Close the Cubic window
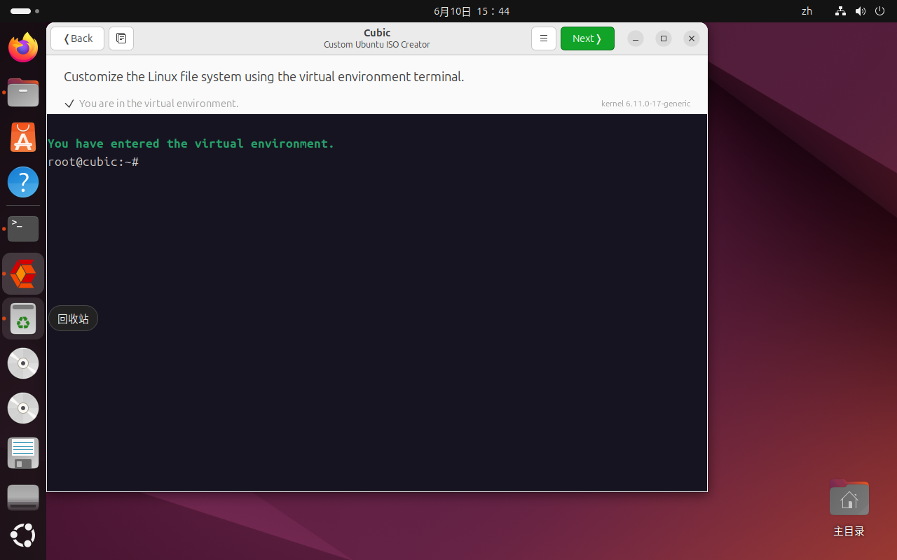The image size is (897, 560). click(692, 38)
